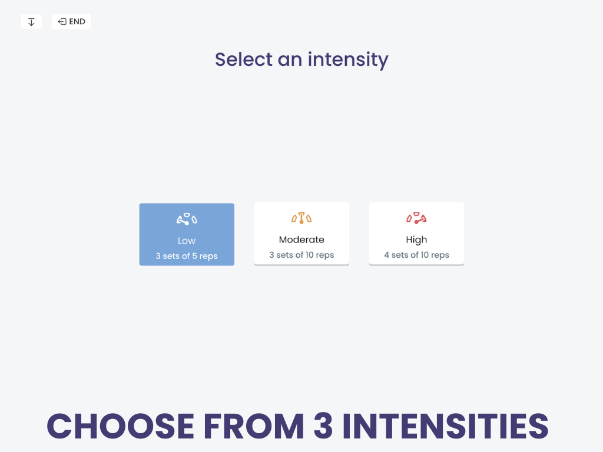Viewport: 603px width, 452px height.
Task: Choose the Moderate intensity option
Action: pyautogui.click(x=301, y=234)
